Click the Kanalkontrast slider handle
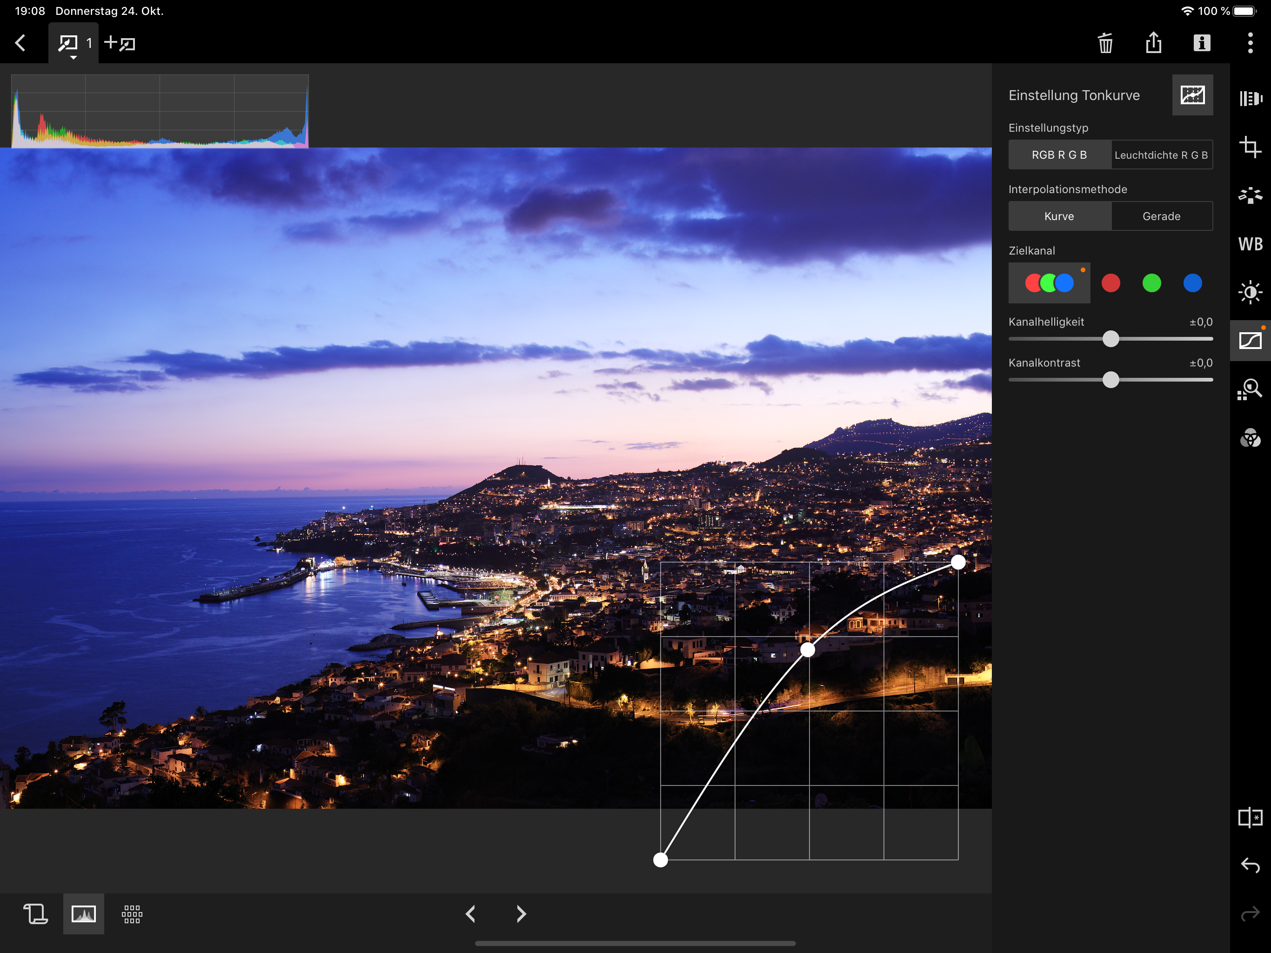The height and width of the screenshot is (953, 1271). pyautogui.click(x=1110, y=380)
